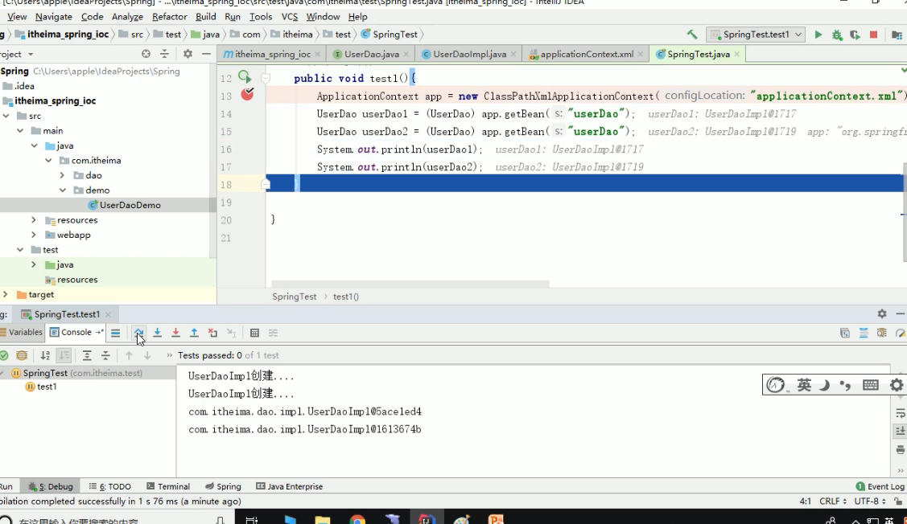This screenshot has height=524, width=907.
Task: Click run test gutter icon on line 12
Action: [x=244, y=77]
